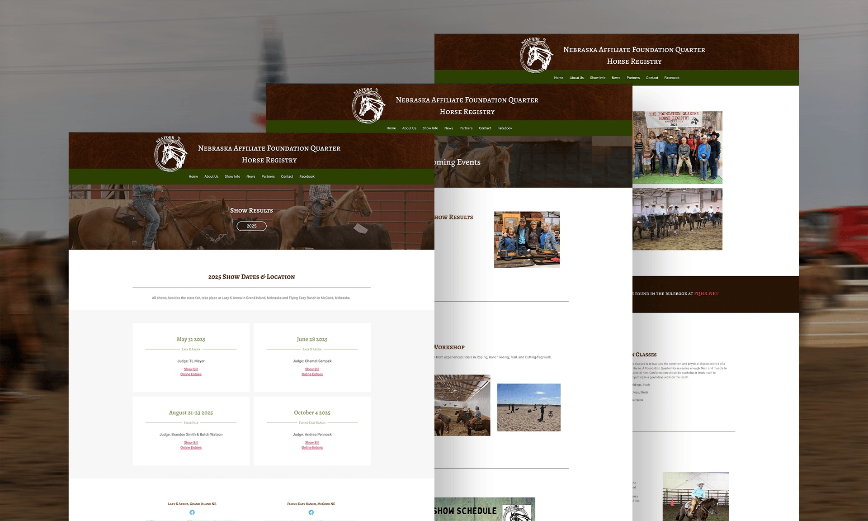Click the August 21-23 2025 date heading

click(x=191, y=412)
